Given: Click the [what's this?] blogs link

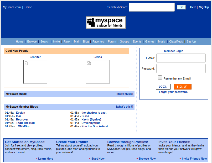Looking at the screenshot, I should tap(125, 107).
